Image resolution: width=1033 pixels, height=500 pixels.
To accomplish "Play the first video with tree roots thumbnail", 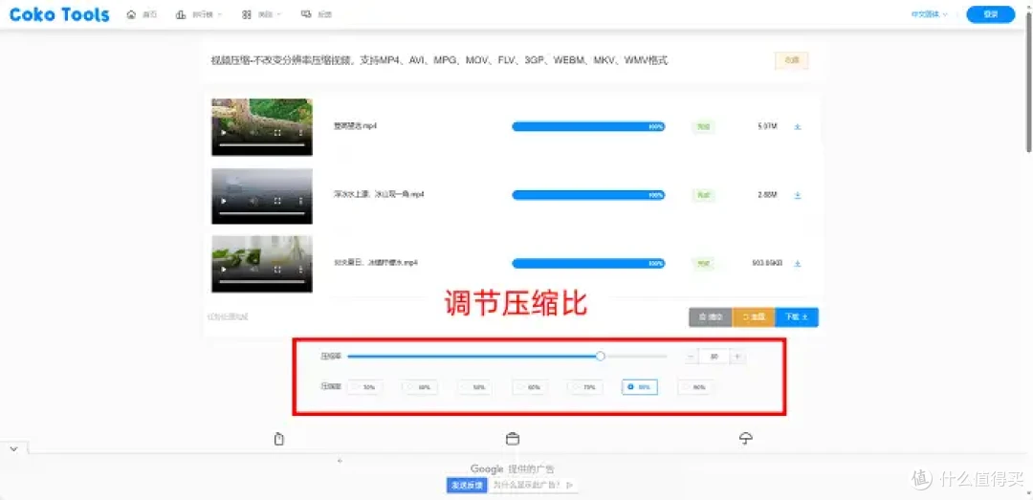I will click(224, 133).
